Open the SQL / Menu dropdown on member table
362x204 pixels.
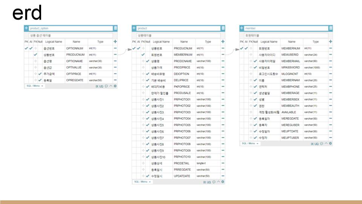click(x=250, y=144)
